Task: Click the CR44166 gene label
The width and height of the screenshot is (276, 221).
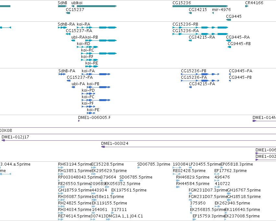Action: pos(254,3)
